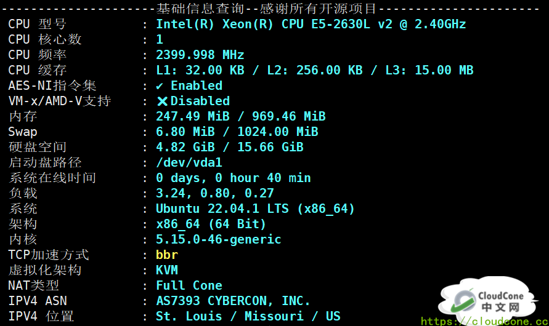Click the Intel Xeon CPU model text
549x326 pixels.
pyautogui.click(x=311, y=25)
